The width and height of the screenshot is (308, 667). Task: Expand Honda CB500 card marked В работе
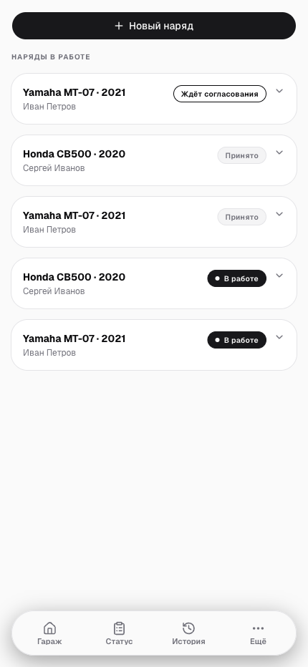(279, 276)
